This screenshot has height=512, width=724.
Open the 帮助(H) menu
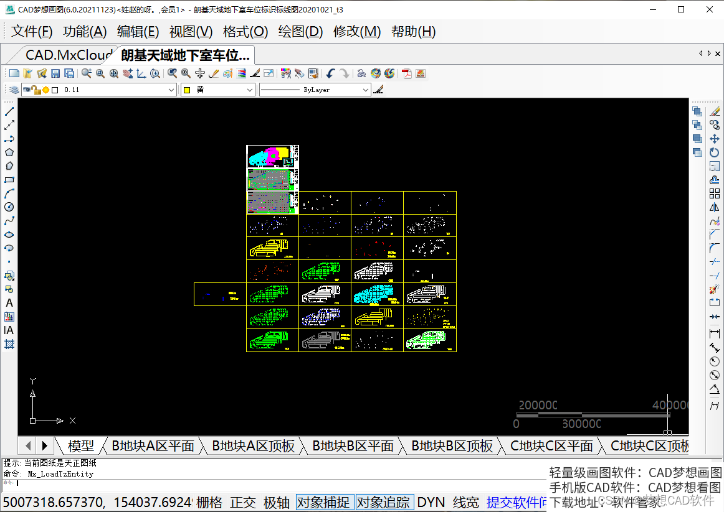(413, 31)
